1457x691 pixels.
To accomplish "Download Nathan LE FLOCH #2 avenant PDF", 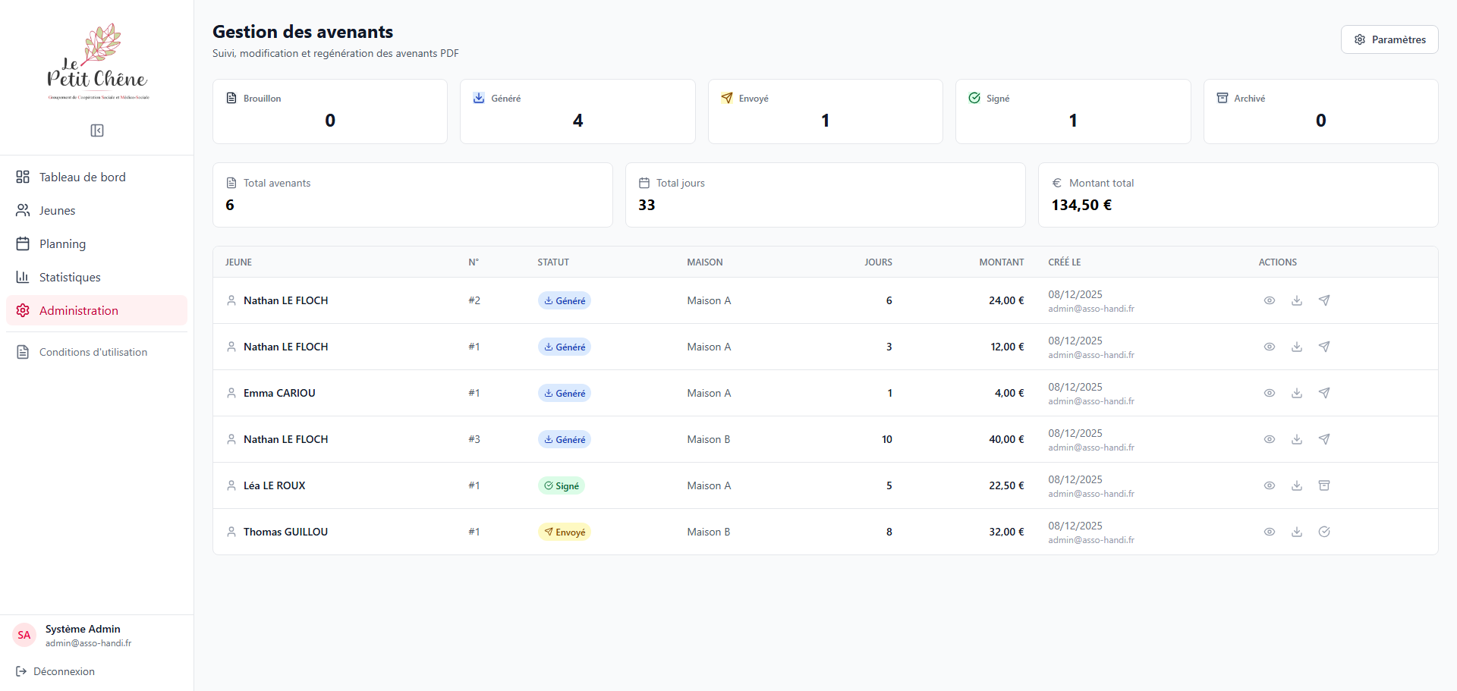I will coord(1297,300).
